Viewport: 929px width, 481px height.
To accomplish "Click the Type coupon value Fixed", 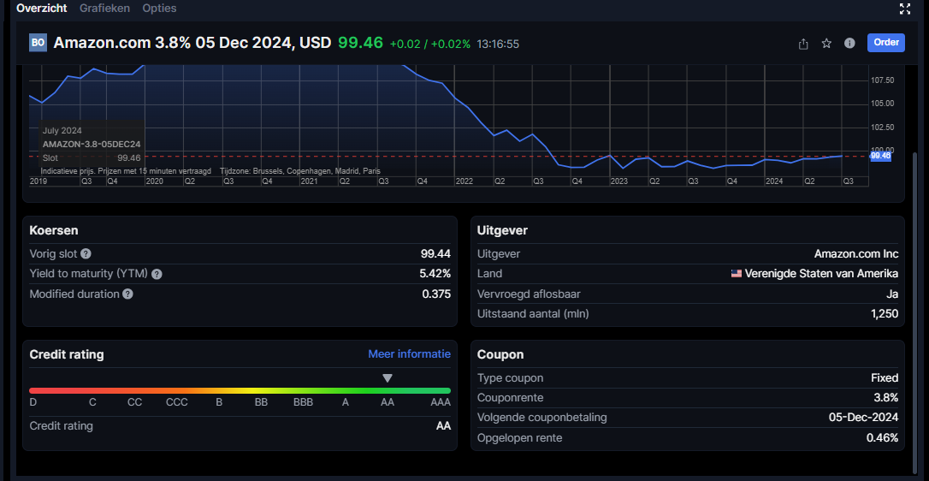I will click(x=885, y=378).
